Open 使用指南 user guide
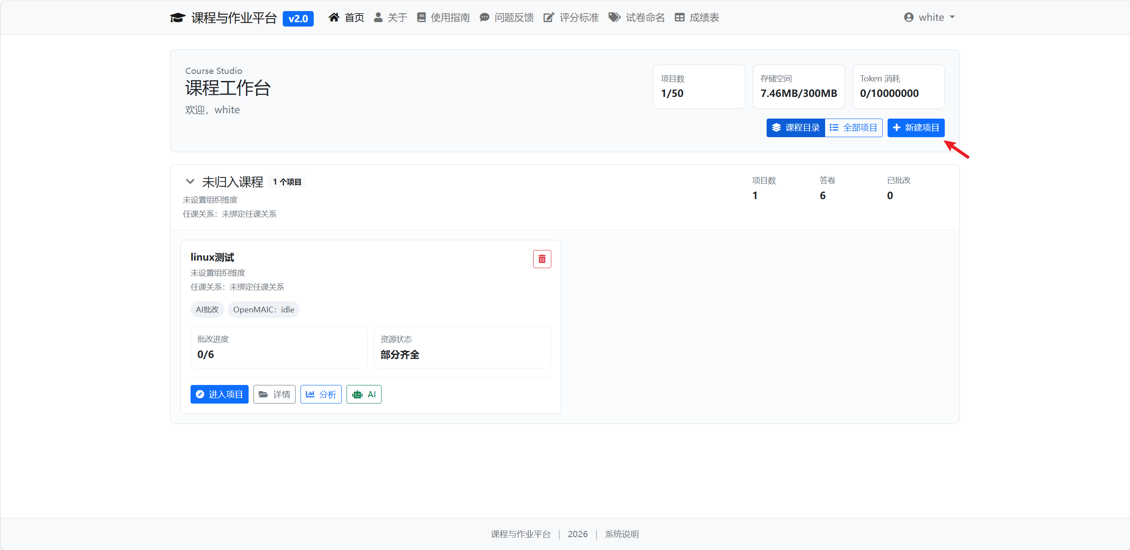 (443, 18)
